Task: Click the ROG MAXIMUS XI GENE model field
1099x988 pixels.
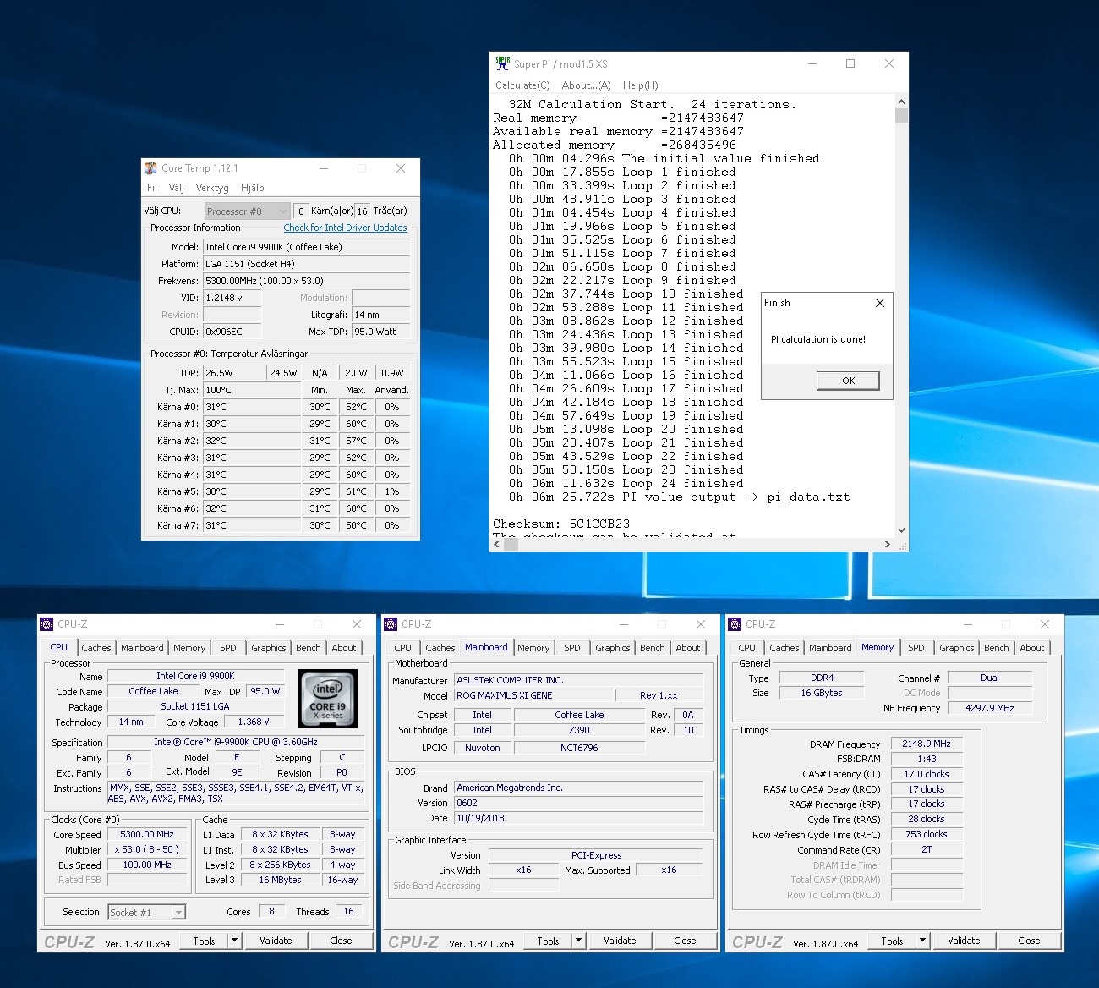Action: 532,695
